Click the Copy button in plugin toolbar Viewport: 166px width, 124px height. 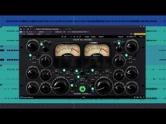pyautogui.click(x=87, y=37)
